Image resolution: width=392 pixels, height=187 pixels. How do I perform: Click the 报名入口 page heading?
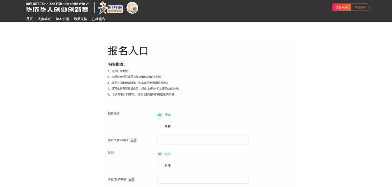[x=128, y=51]
